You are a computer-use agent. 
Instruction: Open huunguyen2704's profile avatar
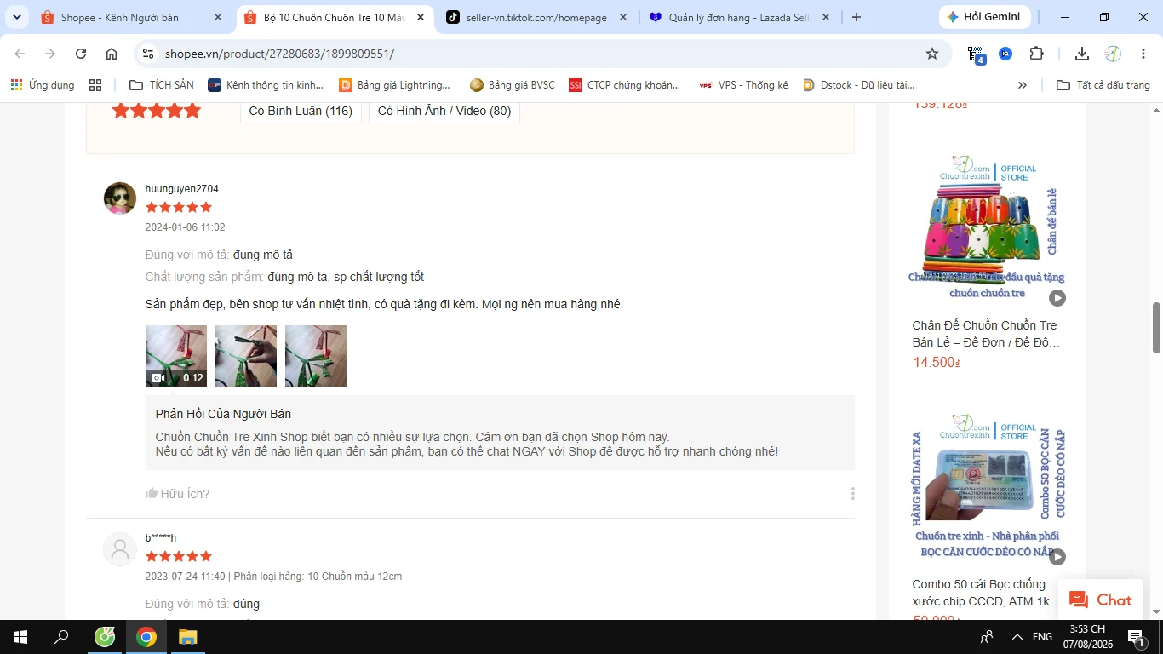(x=120, y=198)
